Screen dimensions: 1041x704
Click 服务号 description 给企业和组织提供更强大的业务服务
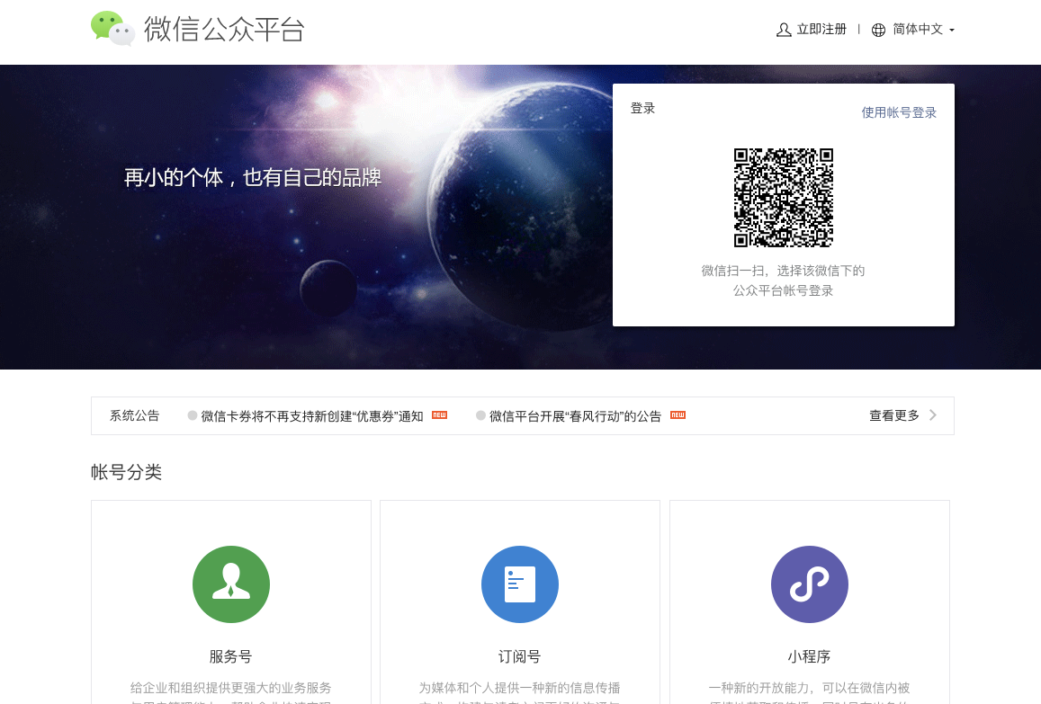(230, 688)
